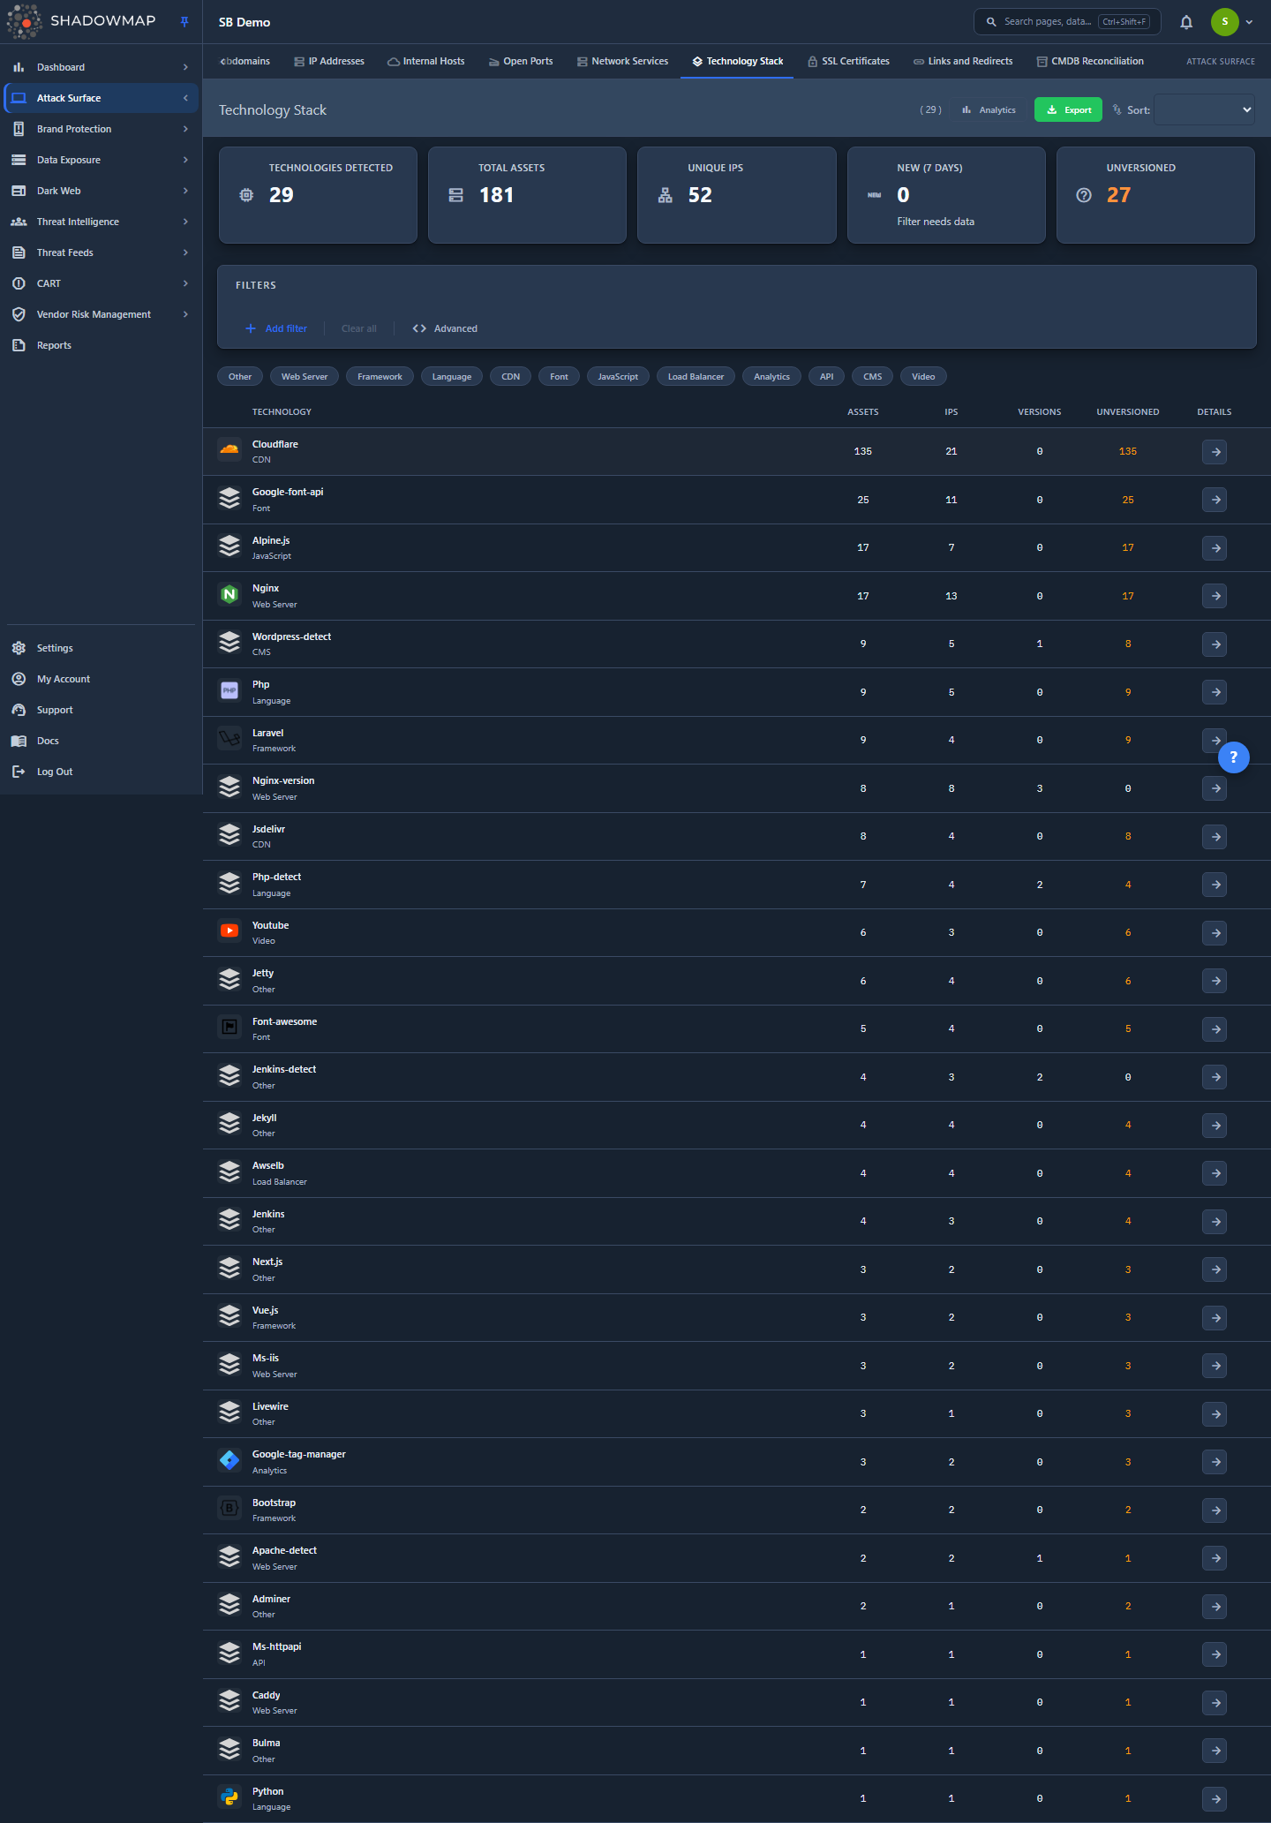This screenshot has width=1271, height=1823.
Task: Expand the user account dropdown chevron
Action: click(x=1249, y=22)
